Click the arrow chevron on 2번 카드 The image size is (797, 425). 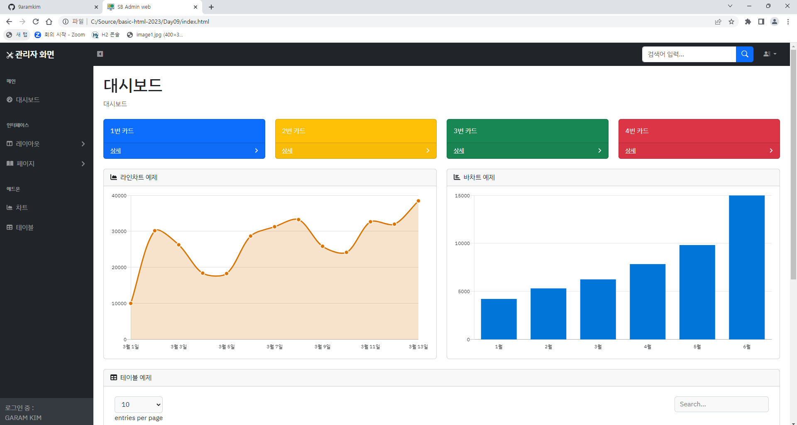[428, 151]
